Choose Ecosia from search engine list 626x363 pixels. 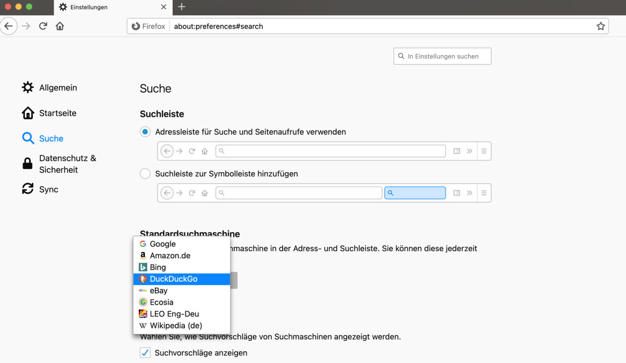(x=161, y=302)
